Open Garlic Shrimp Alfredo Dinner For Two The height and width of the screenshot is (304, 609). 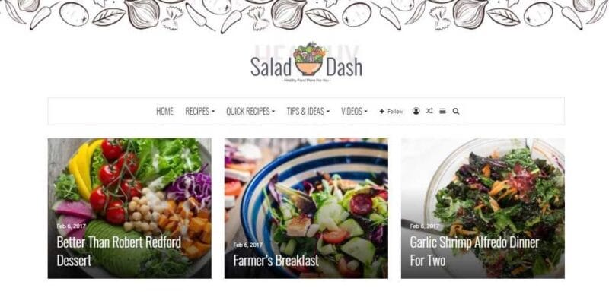click(474, 252)
